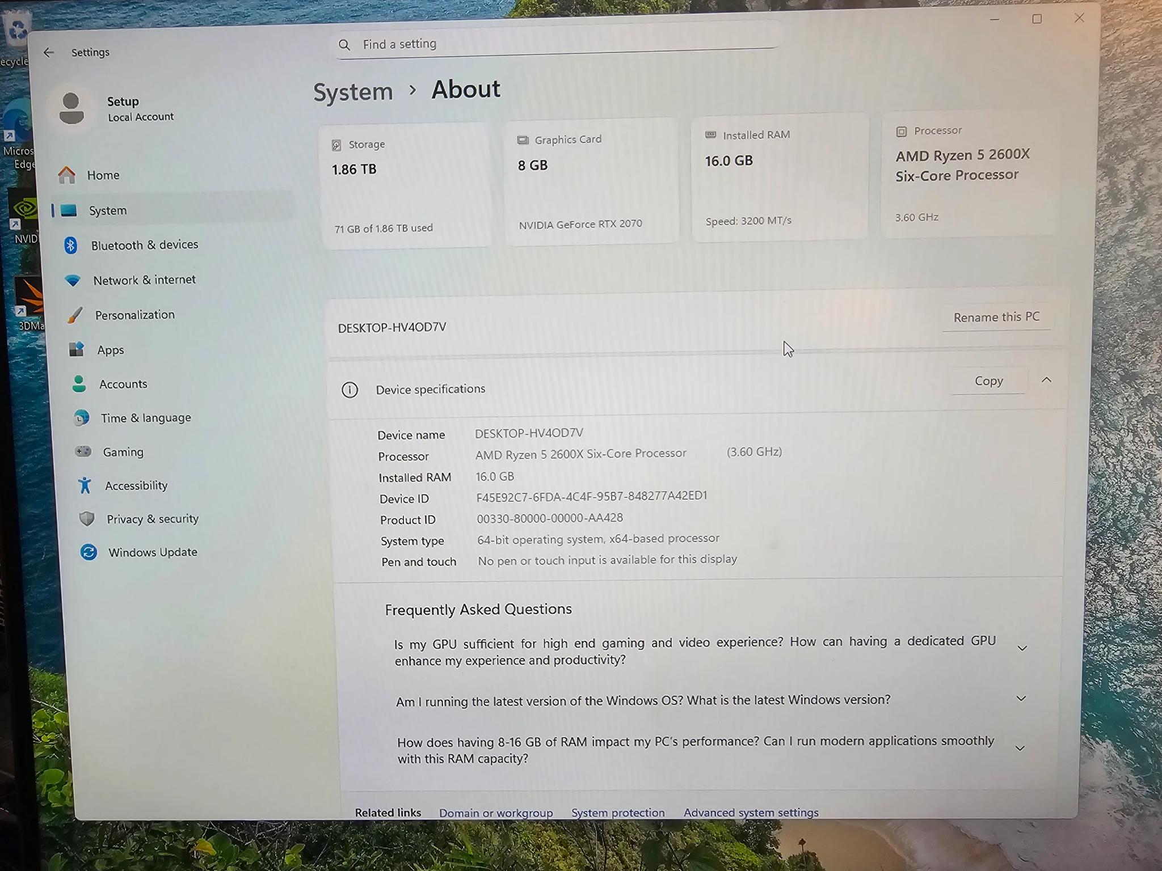This screenshot has width=1162, height=871.
Task: Click the Home house icon
Action: 67,175
